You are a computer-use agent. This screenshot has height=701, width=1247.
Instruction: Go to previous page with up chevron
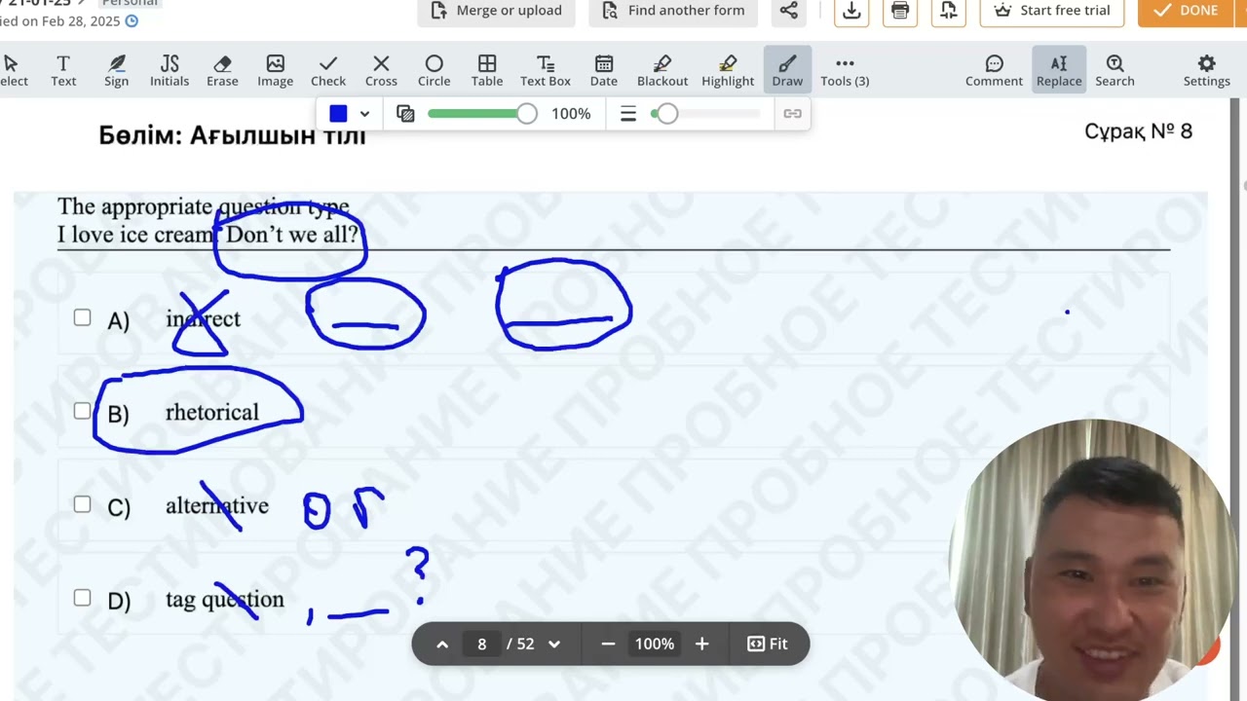click(x=442, y=644)
